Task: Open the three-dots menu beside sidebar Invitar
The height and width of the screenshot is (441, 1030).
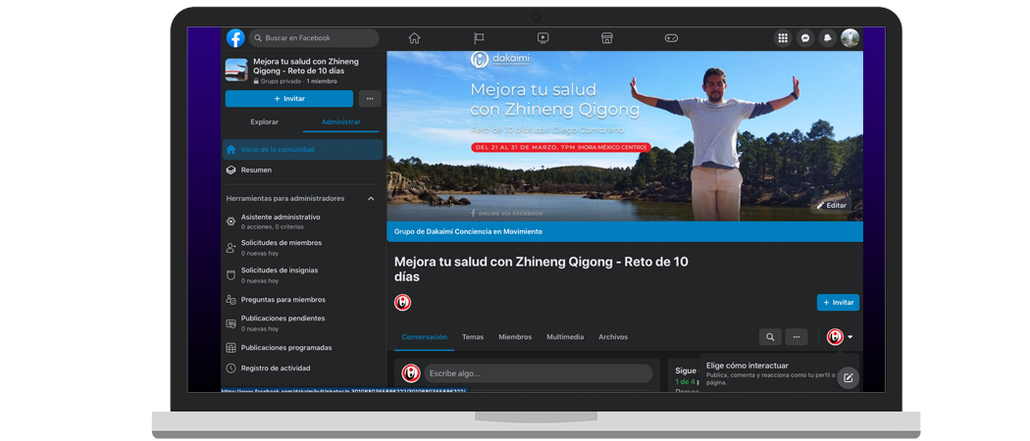Action: click(x=370, y=98)
